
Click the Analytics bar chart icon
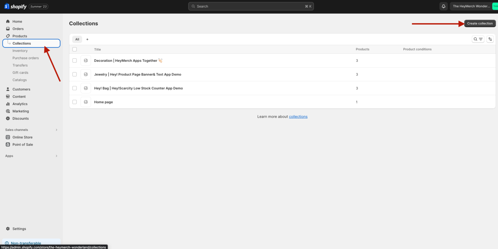[x=8, y=104]
